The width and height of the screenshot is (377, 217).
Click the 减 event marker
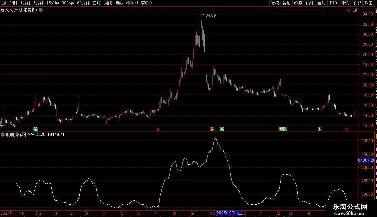click(x=222, y=129)
